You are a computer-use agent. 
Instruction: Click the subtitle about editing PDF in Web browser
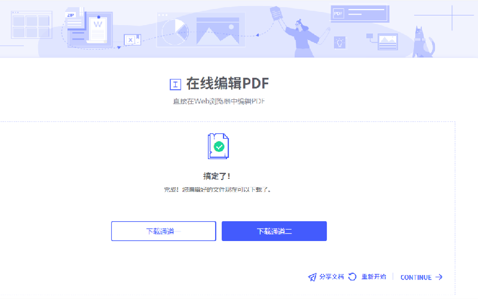pyautogui.click(x=219, y=101)
